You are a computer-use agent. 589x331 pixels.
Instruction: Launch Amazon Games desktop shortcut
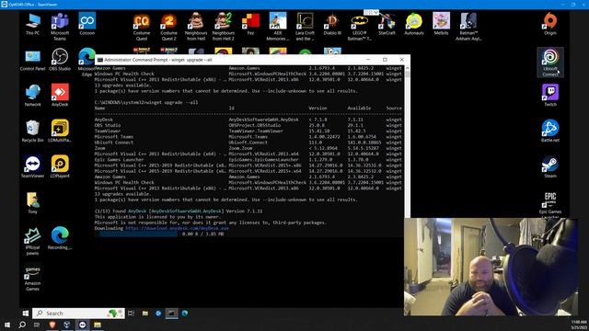click(33, 278)
